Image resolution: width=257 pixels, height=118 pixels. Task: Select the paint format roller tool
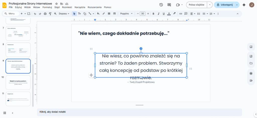(50, 13)
